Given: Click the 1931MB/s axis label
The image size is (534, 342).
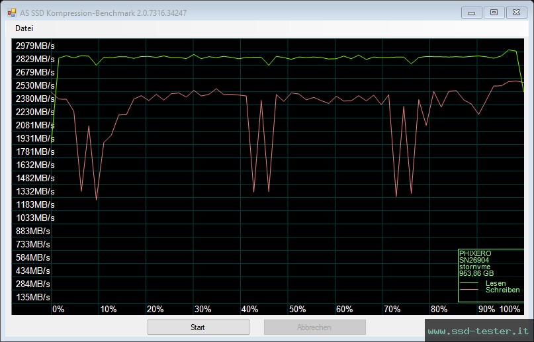Looking at the screenshot, I should point(35,138).
